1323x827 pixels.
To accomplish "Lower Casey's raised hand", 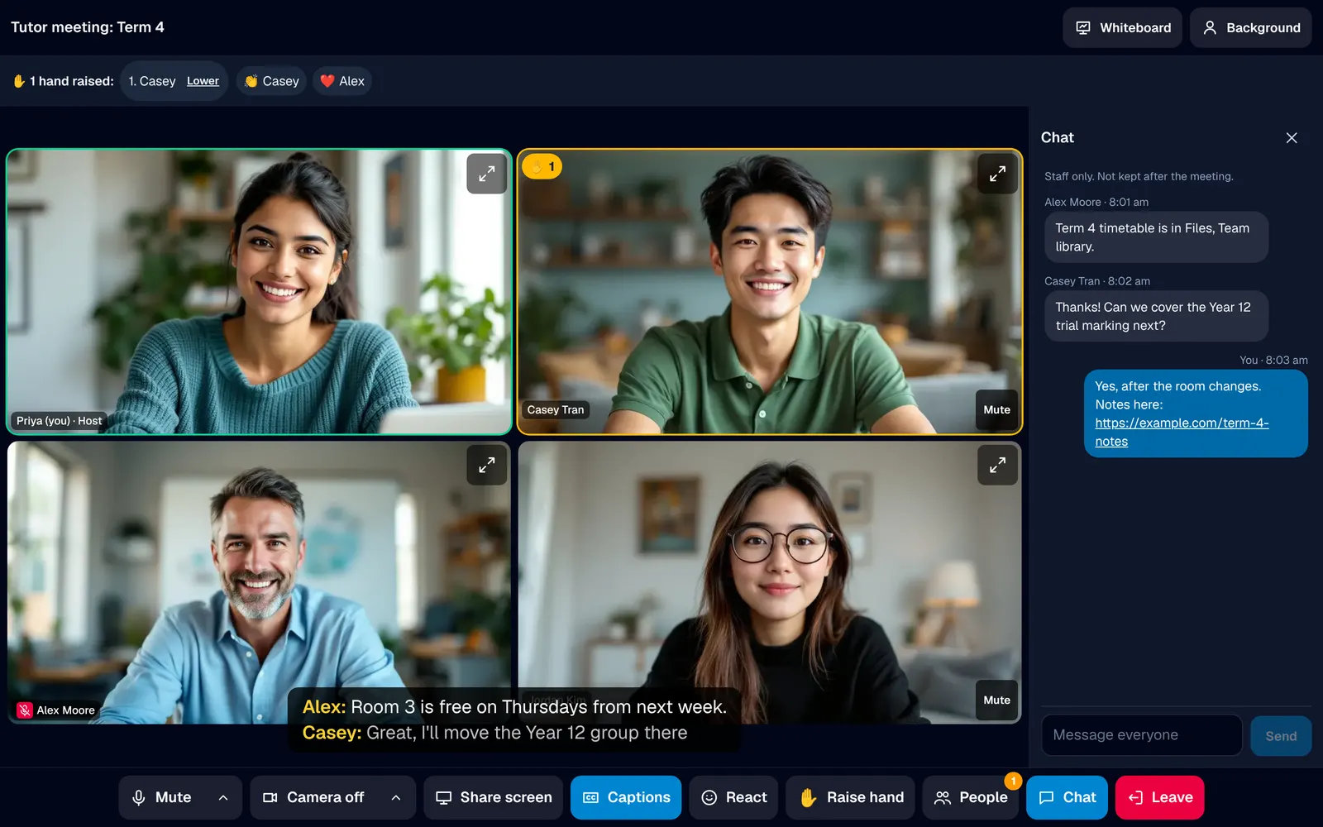I will (x=203, y=81).
